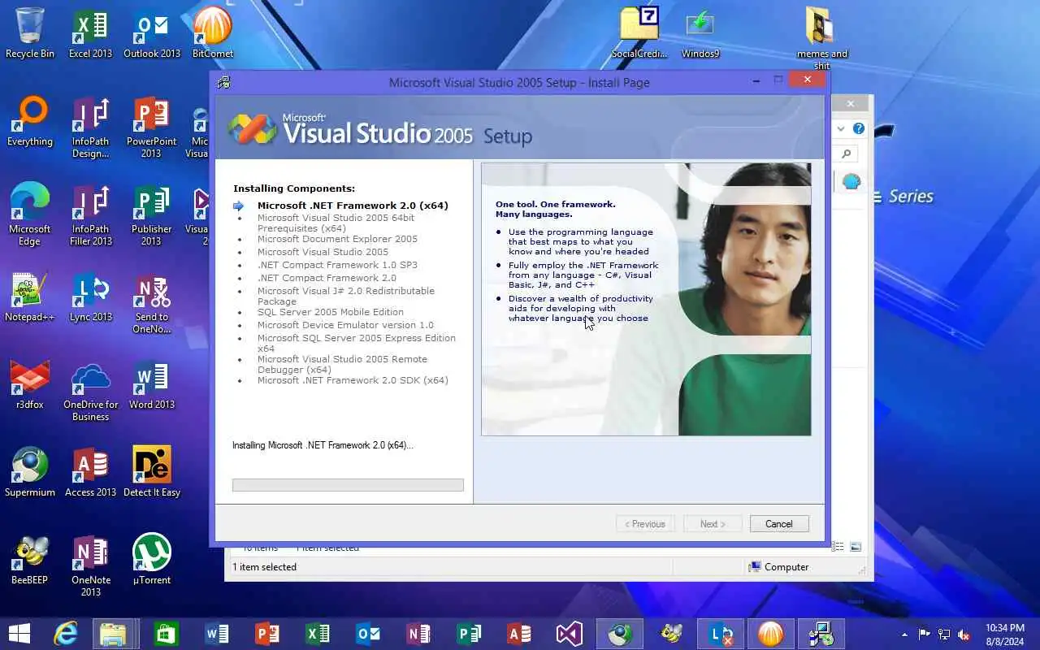Select 'Microsoft Device Emulator version 1.0' entry
The image size is (1040, 650).
pos(345,325)
